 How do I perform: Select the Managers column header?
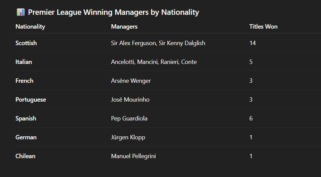tap(124, 27)
